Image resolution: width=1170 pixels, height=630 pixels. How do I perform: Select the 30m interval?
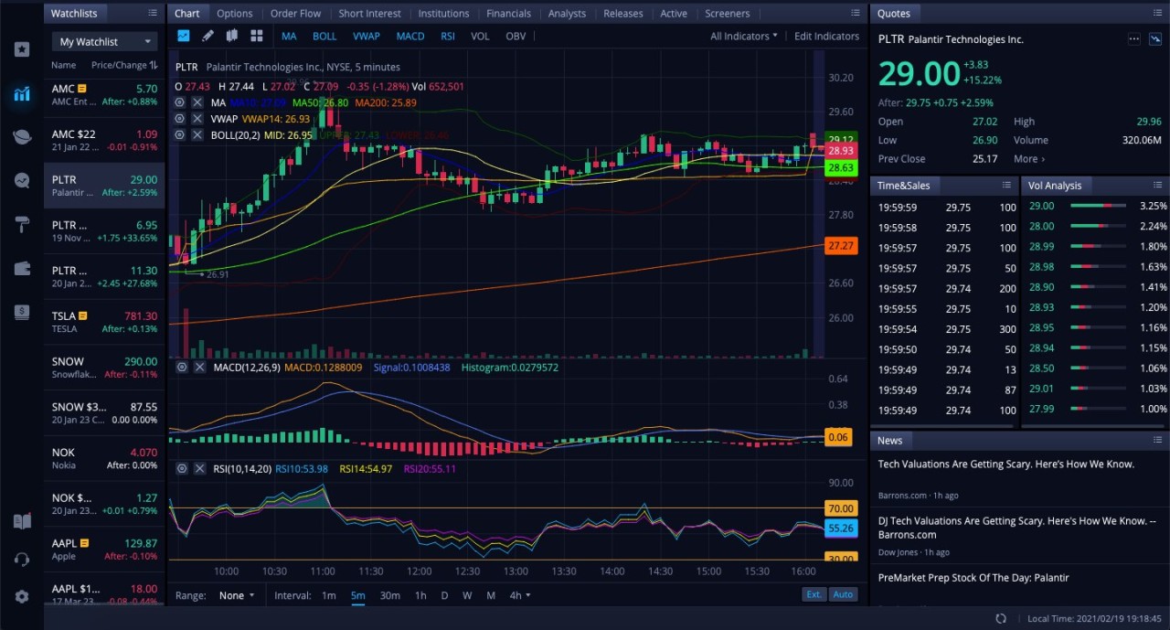click(x=390, y=595)
